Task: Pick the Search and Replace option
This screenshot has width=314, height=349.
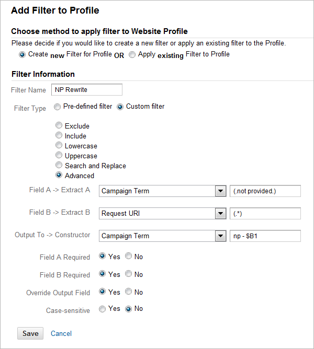Action: pos(59,166)
